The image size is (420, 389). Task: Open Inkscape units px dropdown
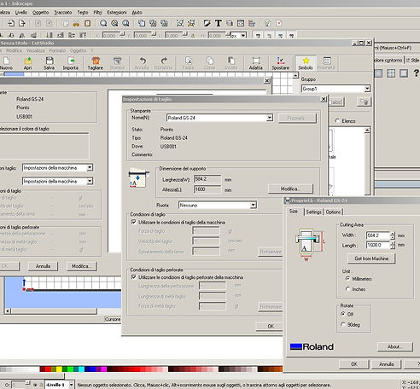click(x=238, y=36)
